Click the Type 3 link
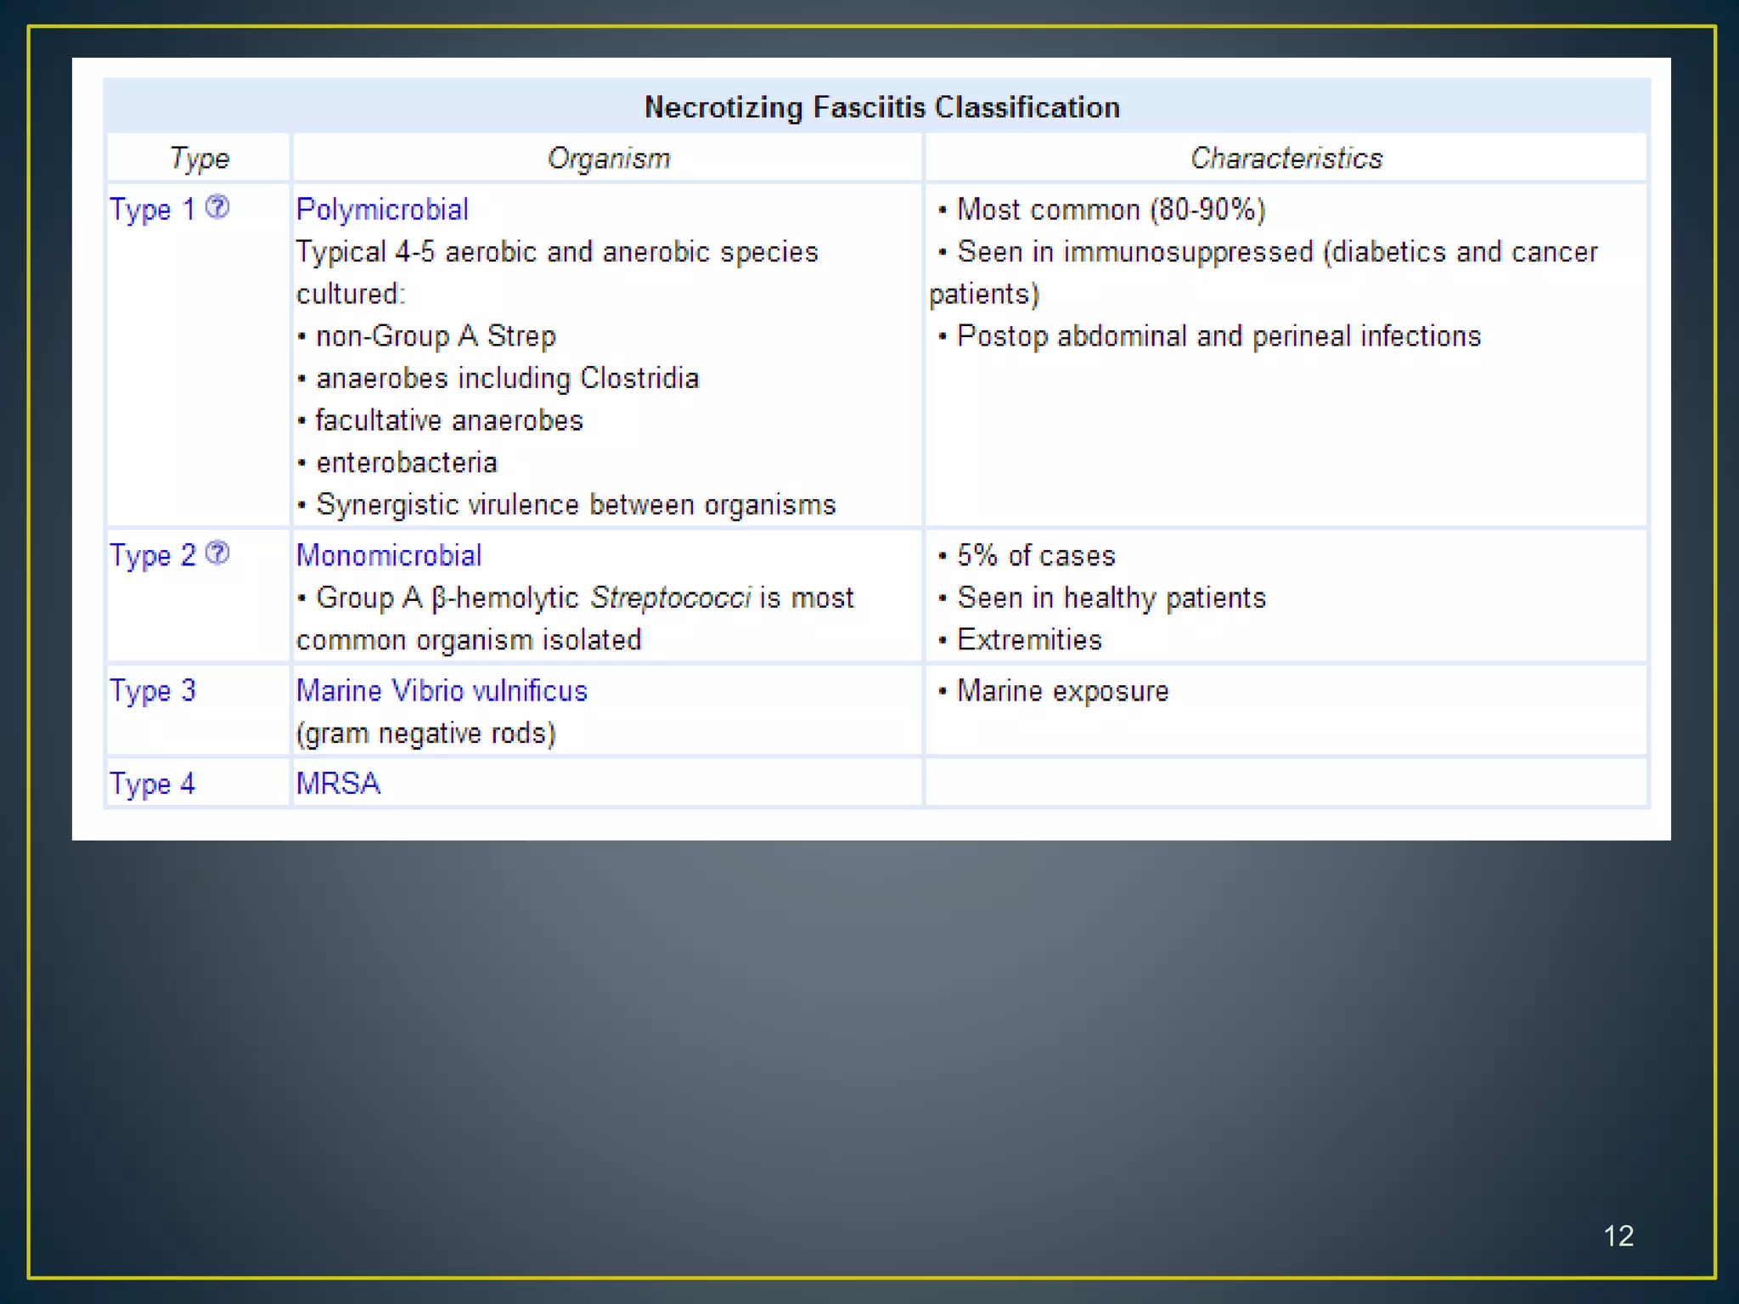Image resolution: width=1739 pixels, height=1304 pixels. [x=152, y=691]
